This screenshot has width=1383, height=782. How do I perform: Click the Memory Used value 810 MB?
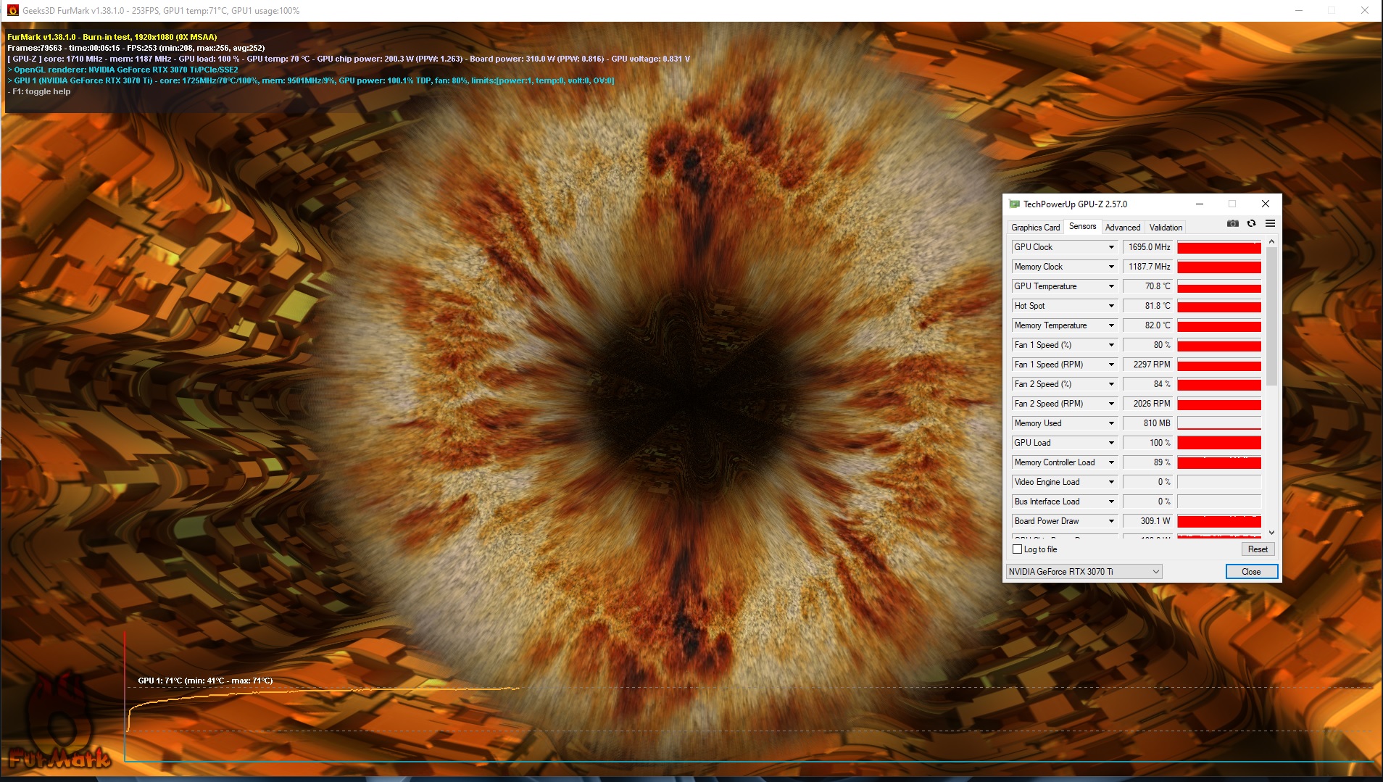click(1148, 423)
